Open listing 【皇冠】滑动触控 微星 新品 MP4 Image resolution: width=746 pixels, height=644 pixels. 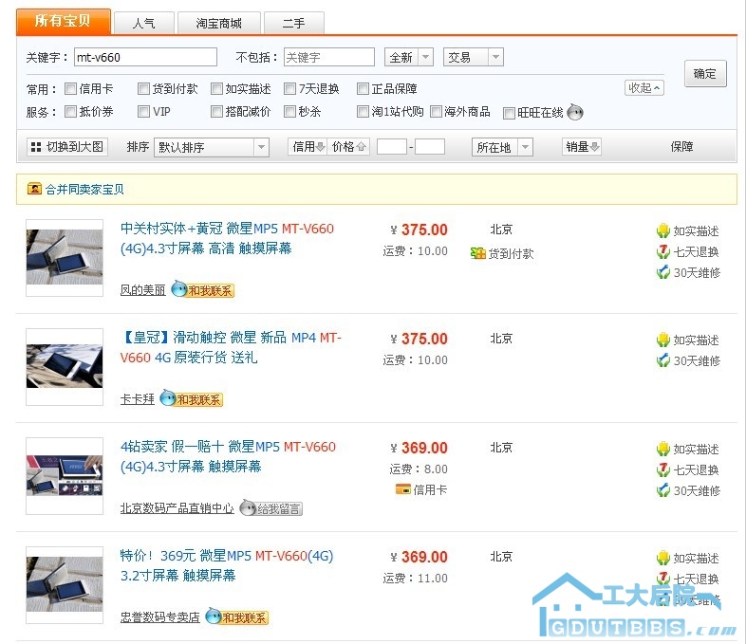(x=231, y=347)
